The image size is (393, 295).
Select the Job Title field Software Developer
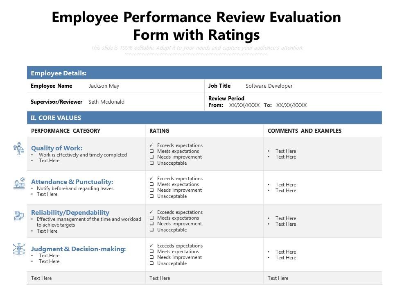pos(269,86)
